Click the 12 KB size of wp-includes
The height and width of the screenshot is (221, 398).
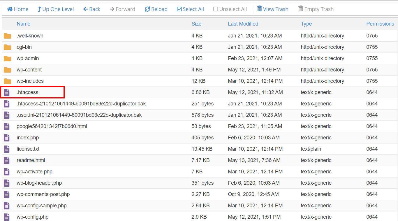click(x=198, y=81)
